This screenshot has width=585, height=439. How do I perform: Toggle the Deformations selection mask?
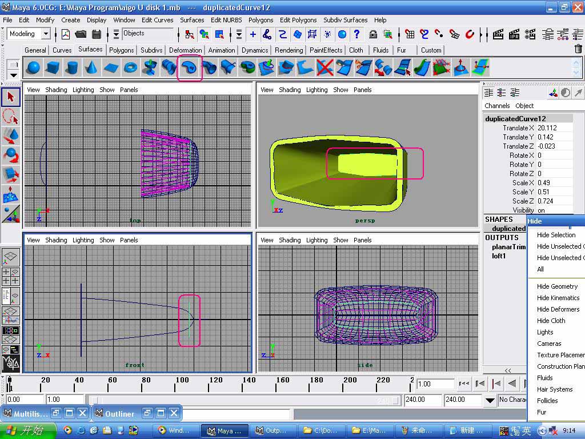(312, 35)
